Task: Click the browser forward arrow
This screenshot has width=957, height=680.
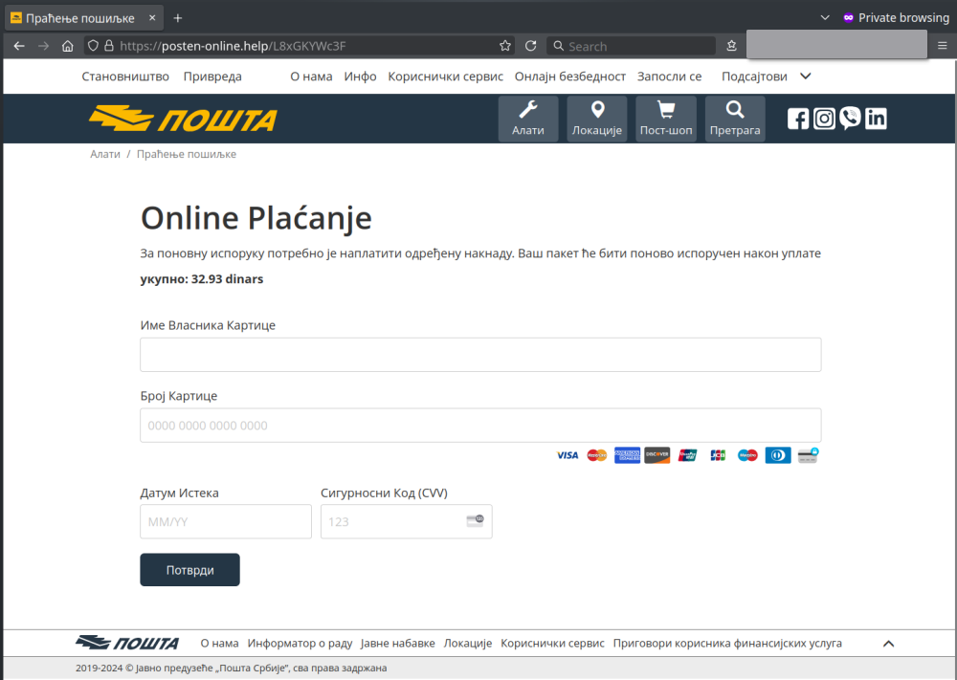Action: click(43, 46)
